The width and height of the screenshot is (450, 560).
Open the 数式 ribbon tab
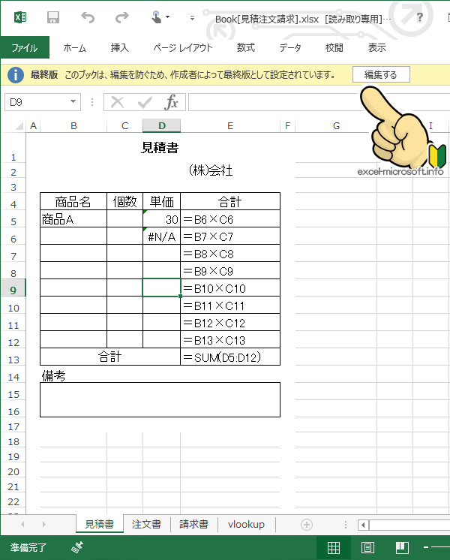(246, 47)
